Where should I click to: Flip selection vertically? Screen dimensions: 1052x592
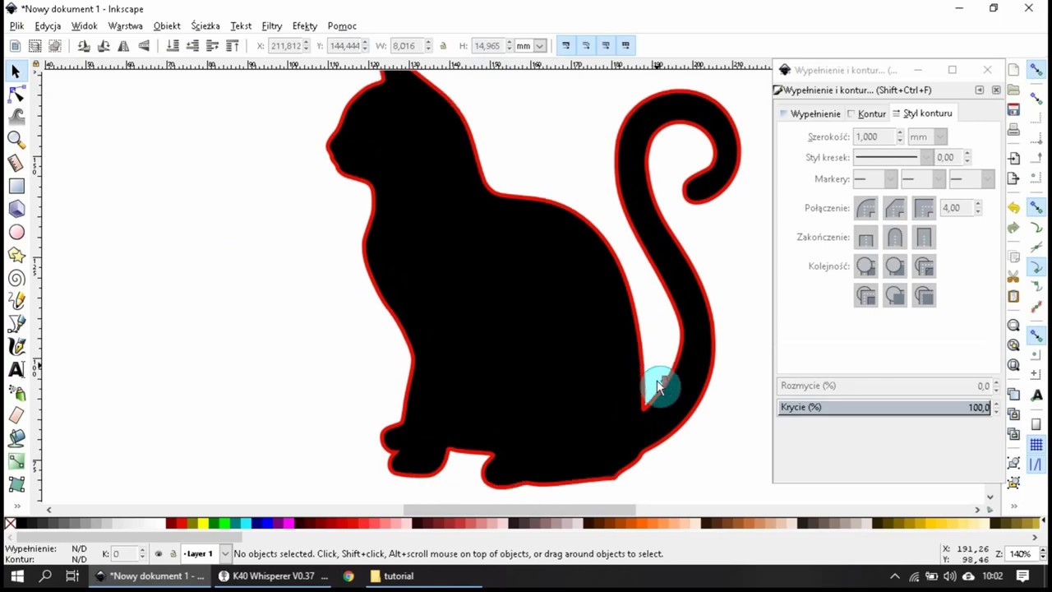pyautogui.click(x=144, y=45)
